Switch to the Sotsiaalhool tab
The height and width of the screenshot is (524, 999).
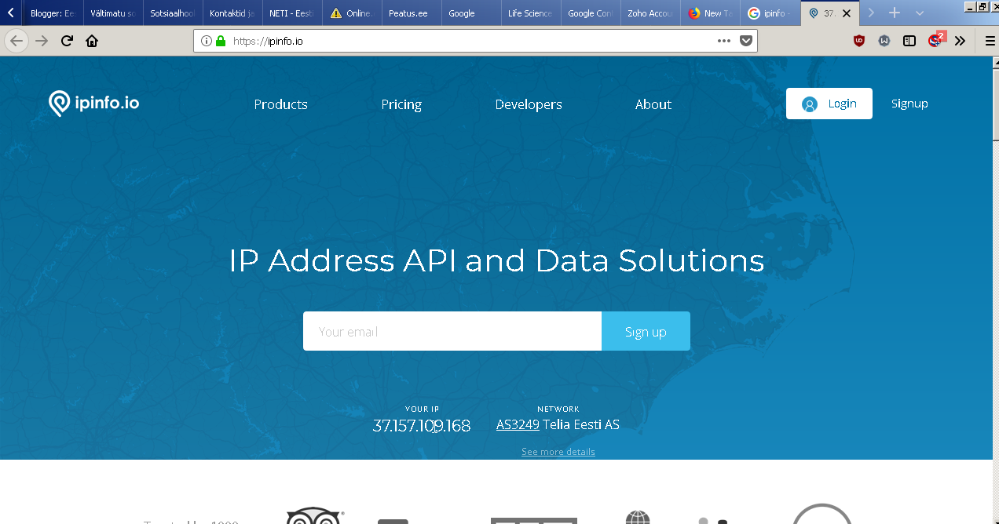tap(172, 13)
